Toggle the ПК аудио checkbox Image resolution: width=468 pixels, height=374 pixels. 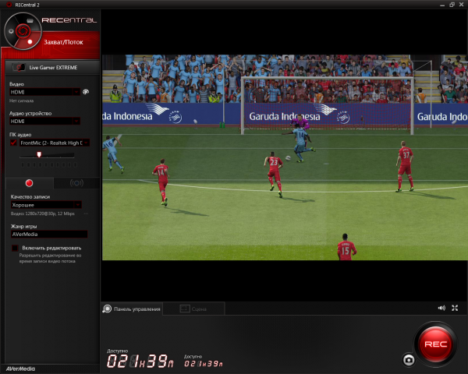[13, 143]
